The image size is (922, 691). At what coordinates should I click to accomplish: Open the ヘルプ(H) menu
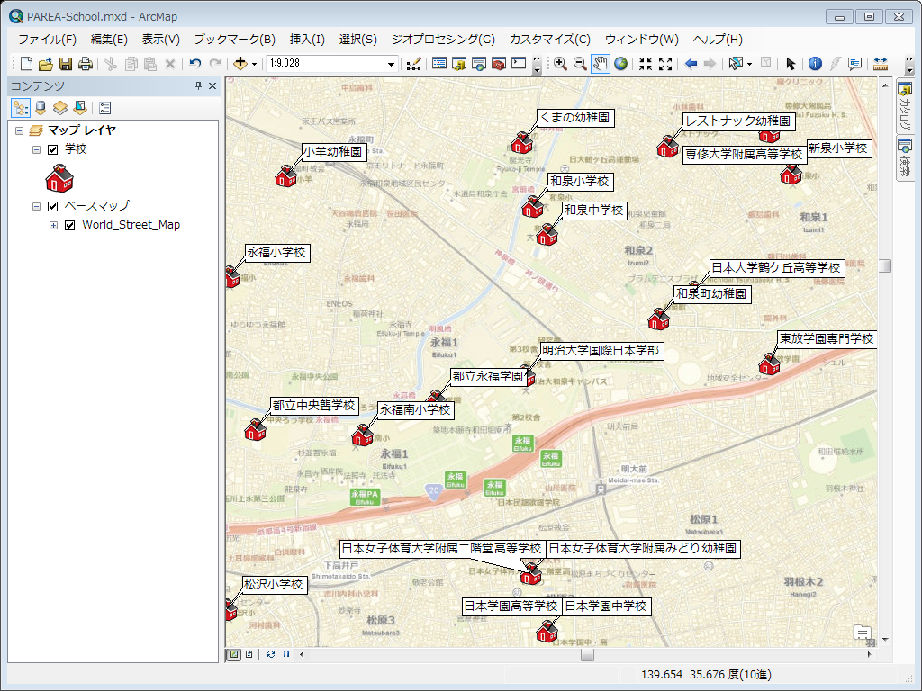[x=718, y=40]
